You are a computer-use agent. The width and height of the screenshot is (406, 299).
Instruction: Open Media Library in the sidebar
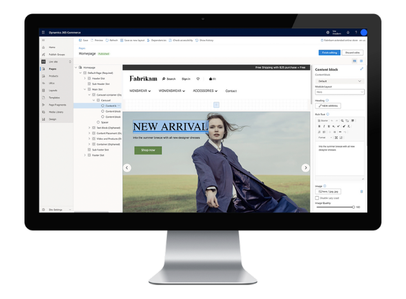pyautogui.click(x=57, y=112)
